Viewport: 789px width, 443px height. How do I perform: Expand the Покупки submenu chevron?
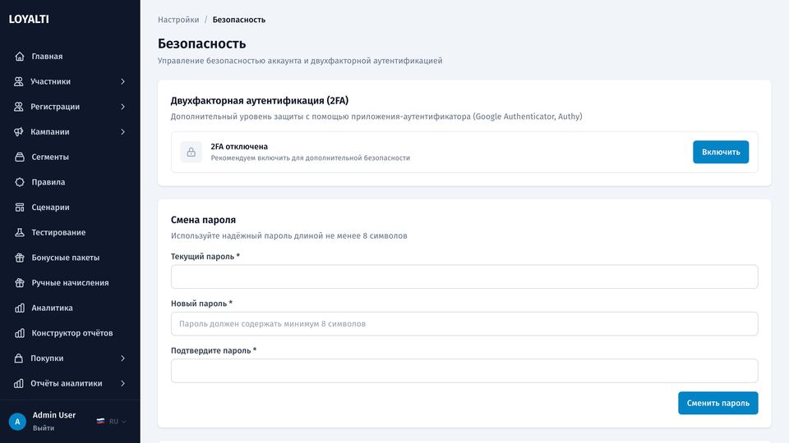pyautogui.click(x=122, y=359)
